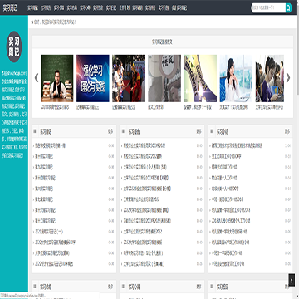
Task: Open the last item in the top navigation bar
Action: [179, 8]
